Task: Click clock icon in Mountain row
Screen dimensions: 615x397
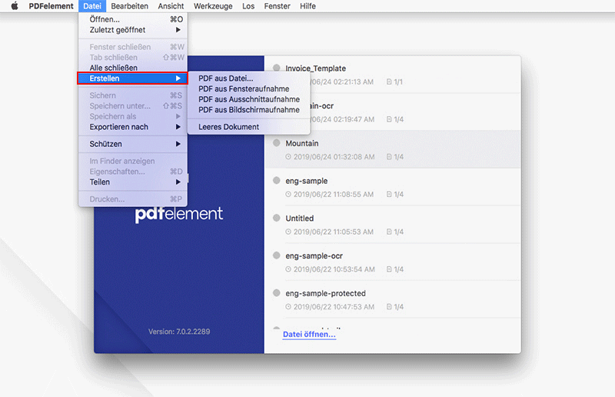Action: 288,157
